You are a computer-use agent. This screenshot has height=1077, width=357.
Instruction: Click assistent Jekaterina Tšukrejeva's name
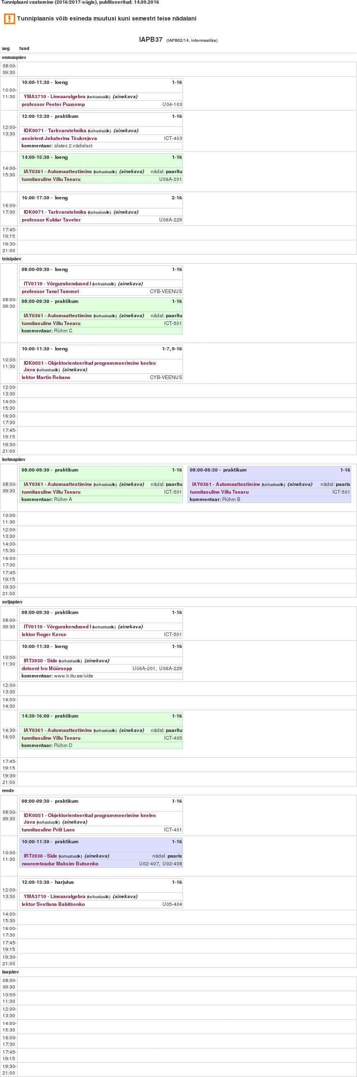tap(59, 138)
